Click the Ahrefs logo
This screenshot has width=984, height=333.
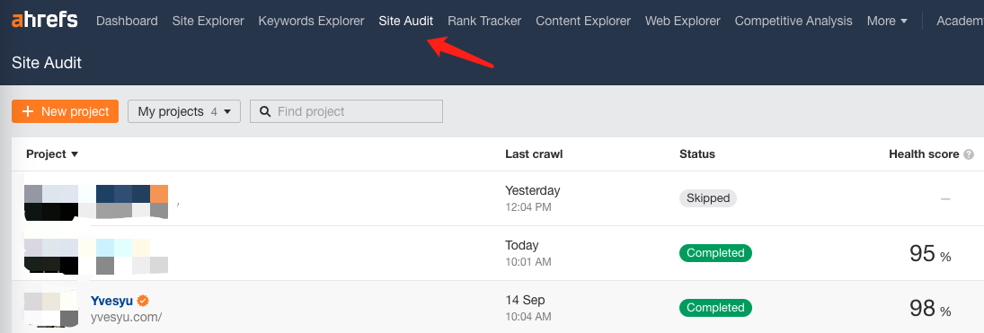click(45, 20)
